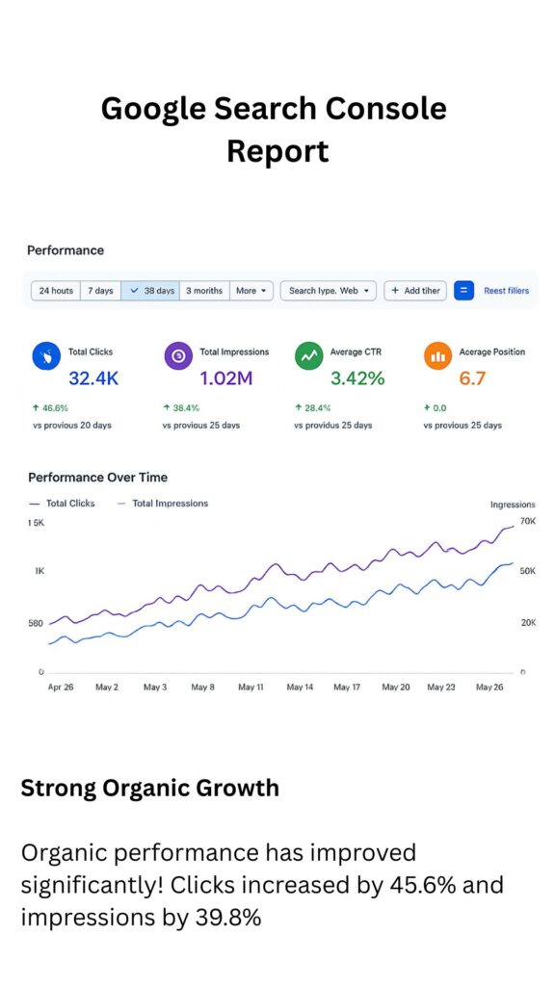
Task: Click the May 20 axis label
Action: [x=396, y=688]
